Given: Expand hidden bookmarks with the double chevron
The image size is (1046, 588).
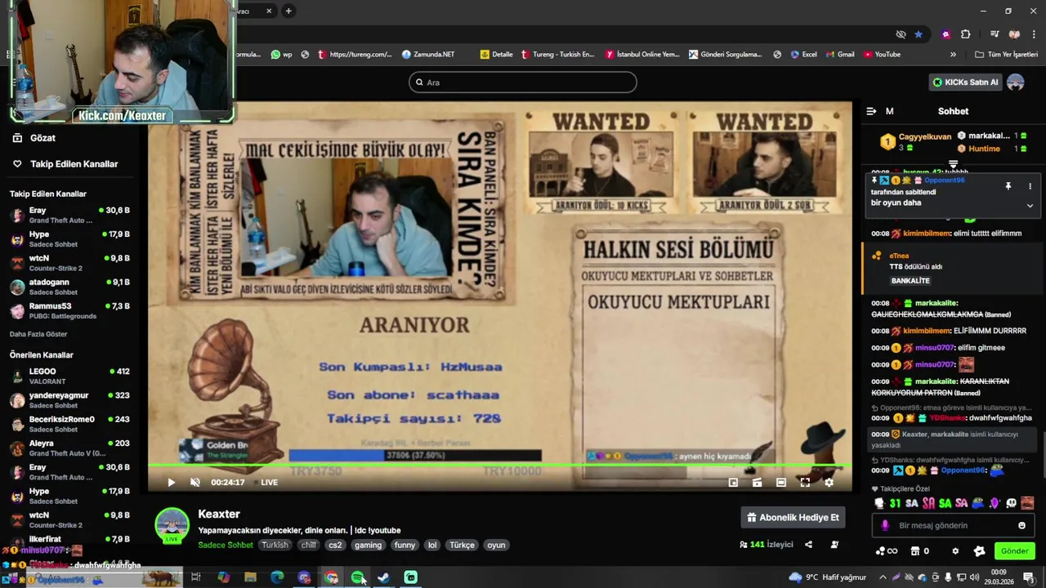Looking at the screenshot, I should click(x=953, y=55).
